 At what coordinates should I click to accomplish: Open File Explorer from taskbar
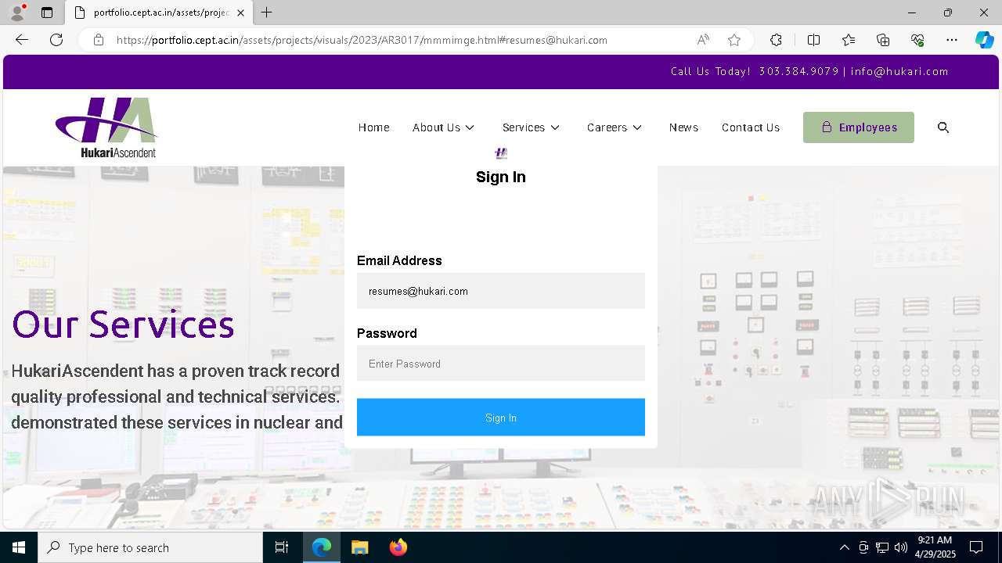tap(359, 547)
